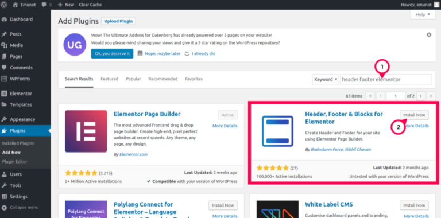The image size is (441, 218).
Task: Visit the Emunot site home icon
Action: pyautogui.click(x=16, y=5)
